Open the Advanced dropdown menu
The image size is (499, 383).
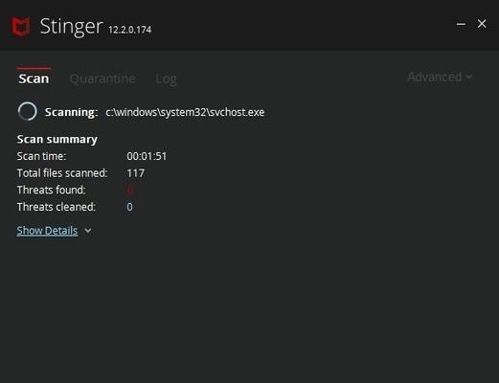click(x=440, y=77)
